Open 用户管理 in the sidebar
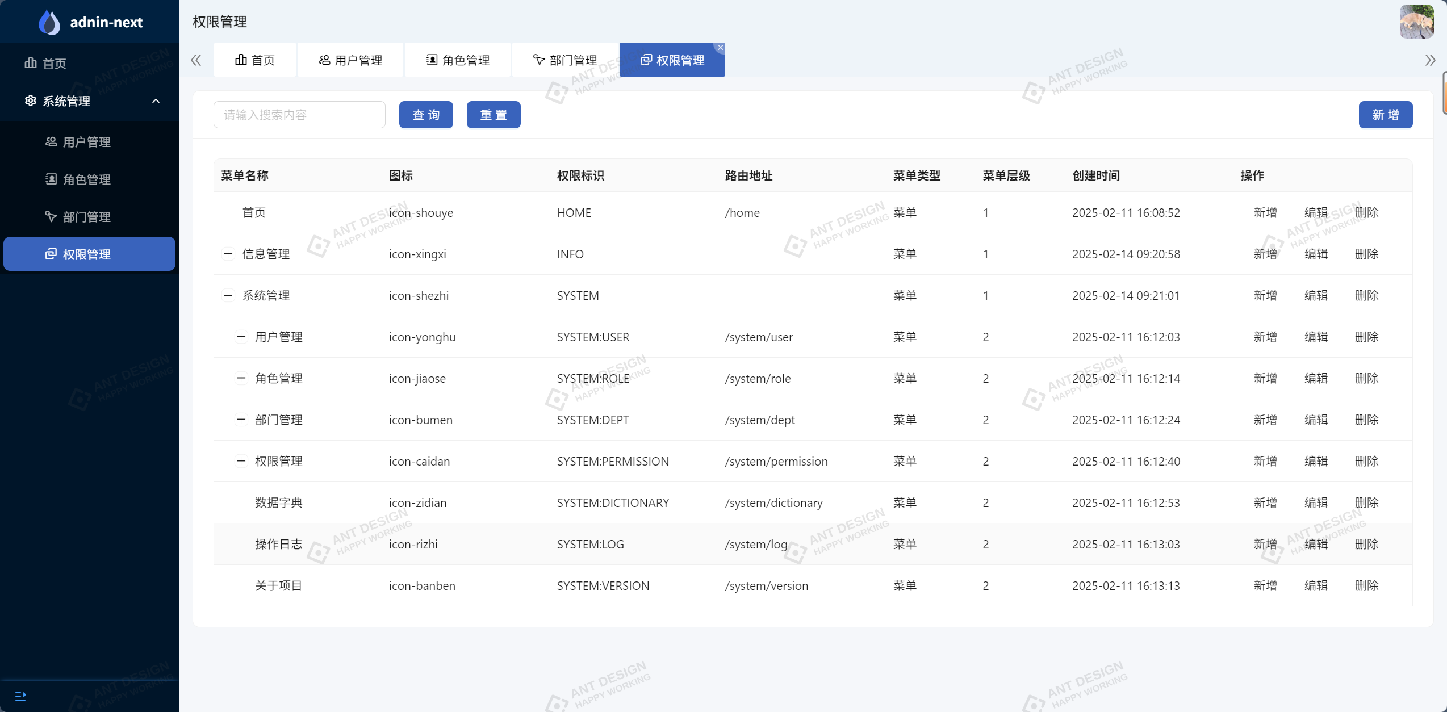This screenshot has height=712, width=1447. pyautogui.click(x=86, y=142)
